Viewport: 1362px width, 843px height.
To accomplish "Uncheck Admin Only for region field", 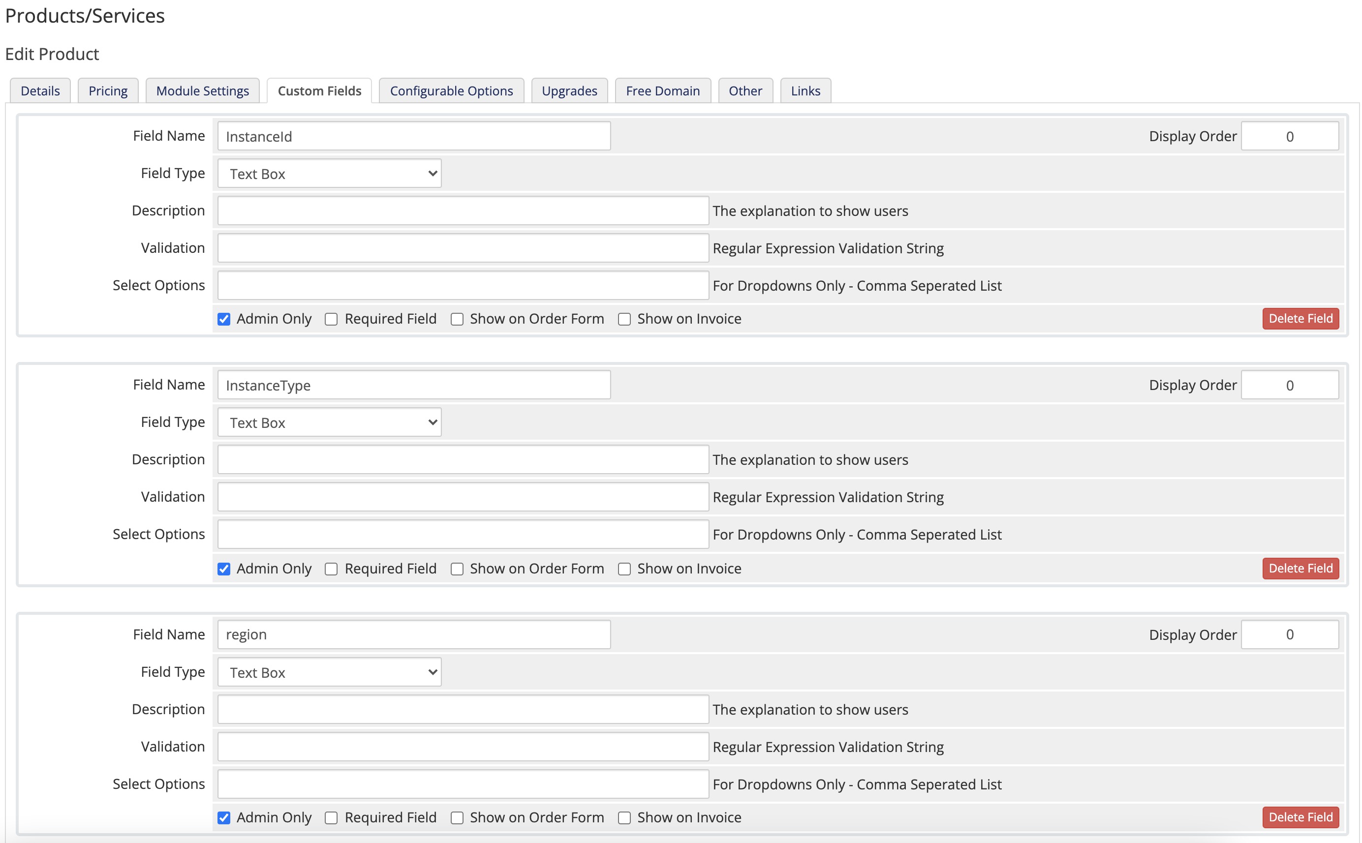I will 224,817.
